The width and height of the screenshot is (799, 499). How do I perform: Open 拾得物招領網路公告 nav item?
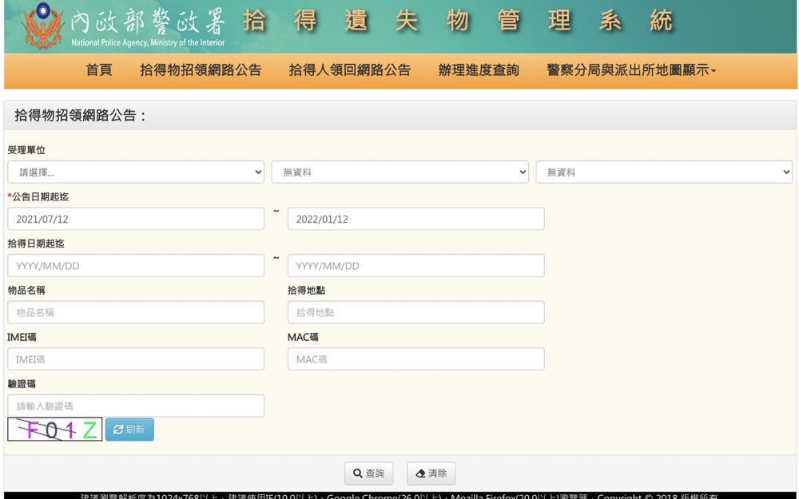tap(201, 70)
